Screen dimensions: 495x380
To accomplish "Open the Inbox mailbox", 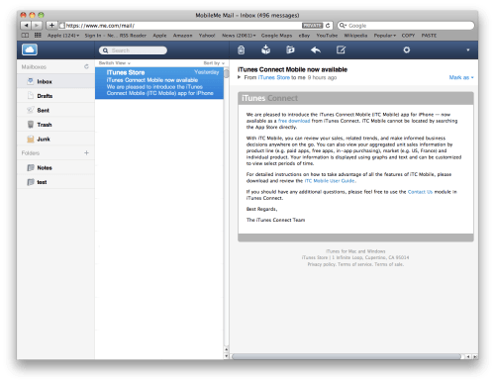I will pyautogui.click(x=55, y=81).
